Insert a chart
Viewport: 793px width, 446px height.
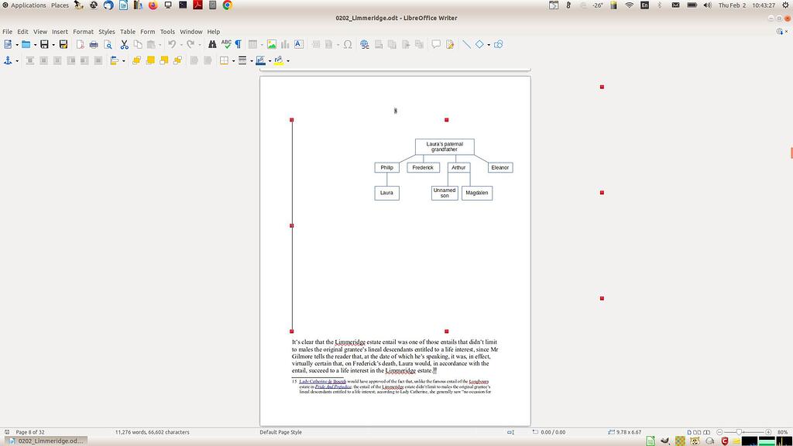pyautogui.click(x=283, y=44)
